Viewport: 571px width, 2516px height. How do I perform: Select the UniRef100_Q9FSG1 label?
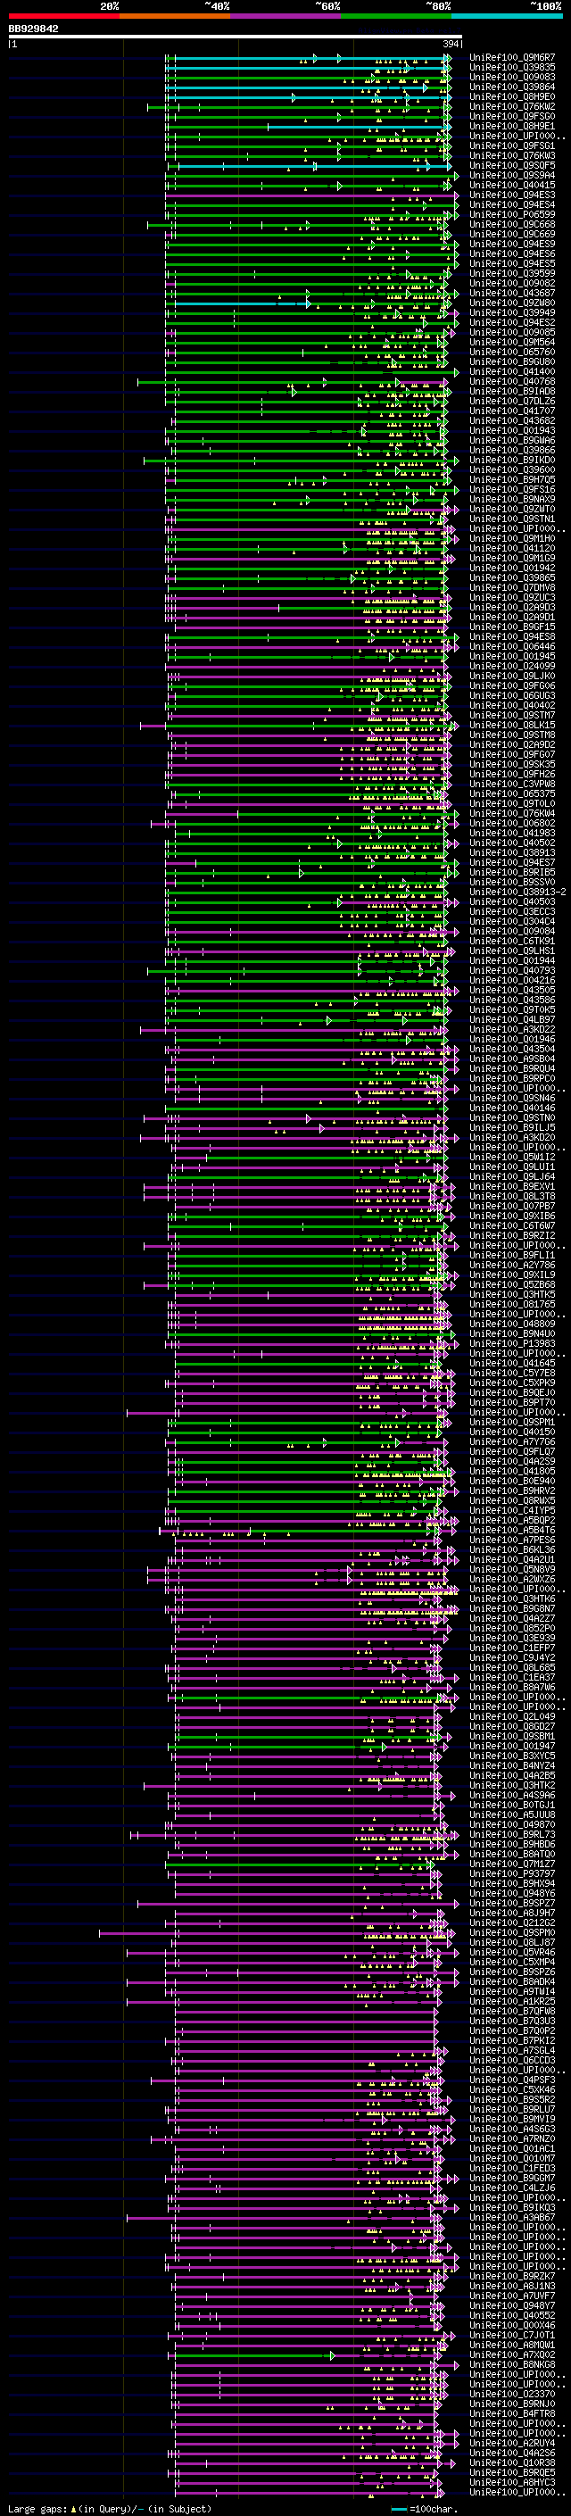click(x=512, y=145)
